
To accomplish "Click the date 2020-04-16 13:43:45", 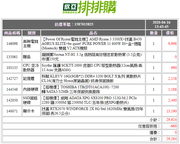I will [x=161, y=24].
